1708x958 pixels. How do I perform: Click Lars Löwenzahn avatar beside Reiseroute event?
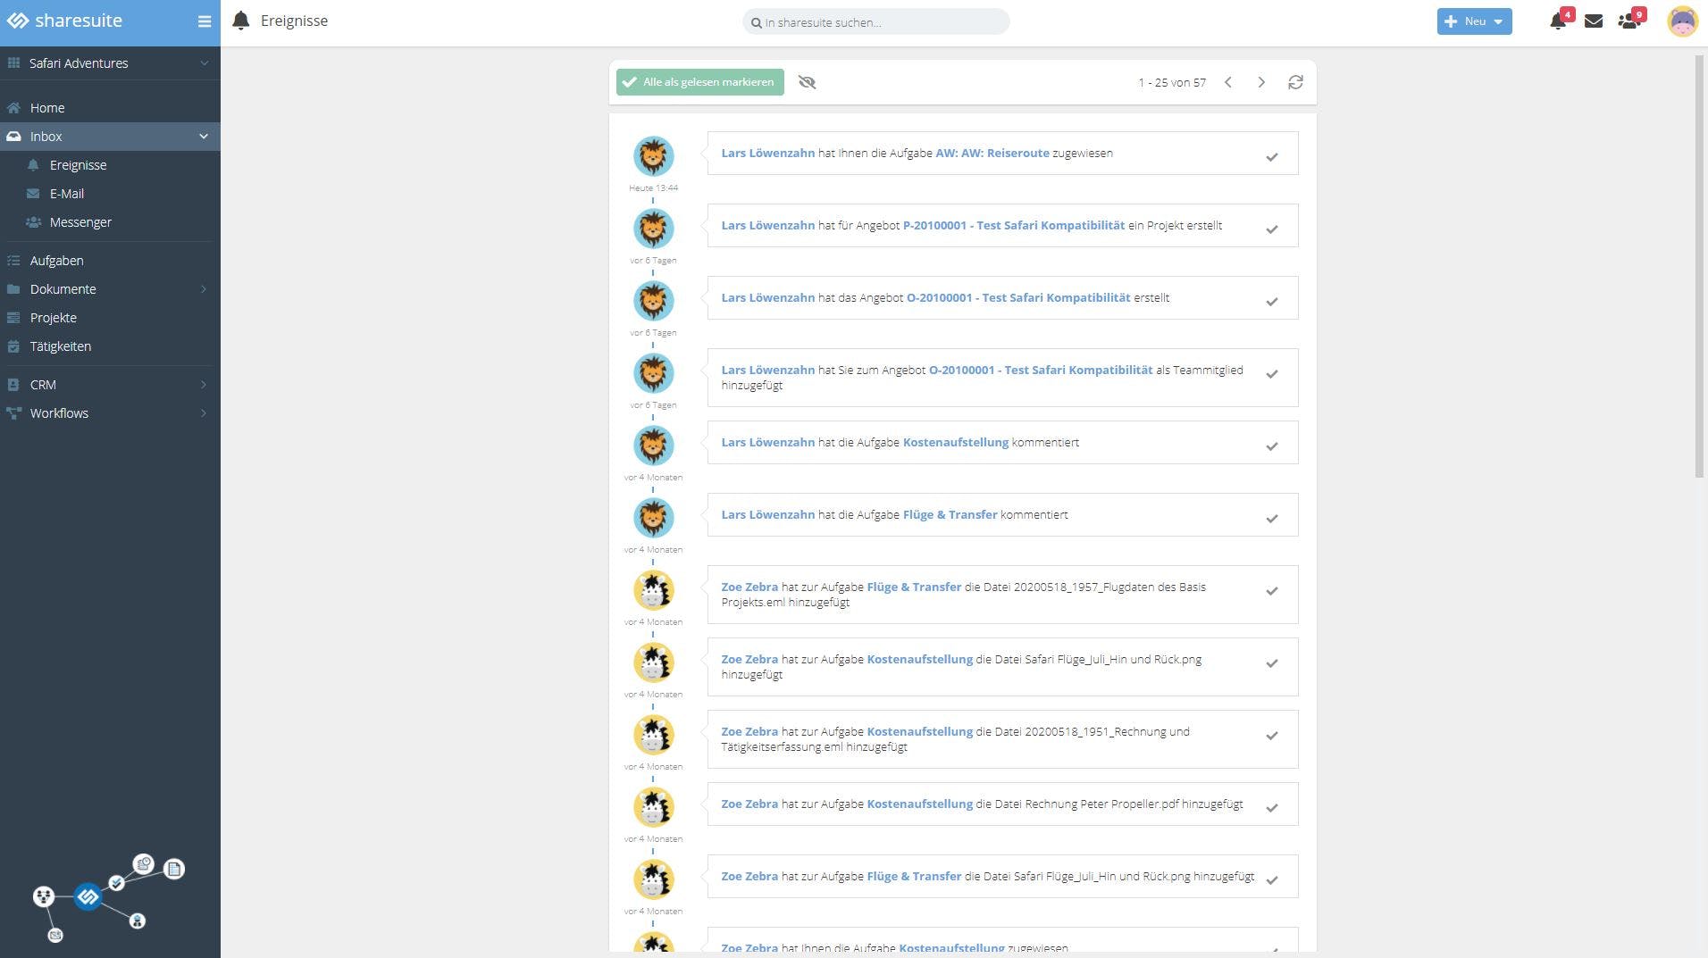tap(653, 156)
